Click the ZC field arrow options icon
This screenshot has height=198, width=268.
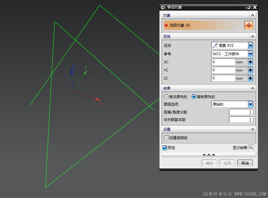[250, 78]
